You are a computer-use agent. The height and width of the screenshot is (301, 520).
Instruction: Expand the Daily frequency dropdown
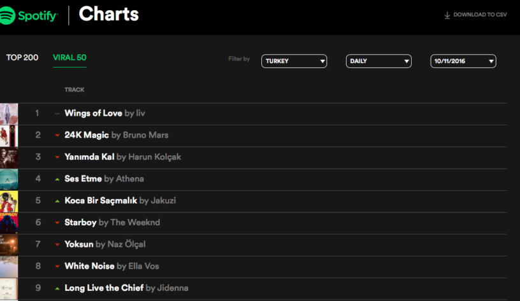pos(378,61)
